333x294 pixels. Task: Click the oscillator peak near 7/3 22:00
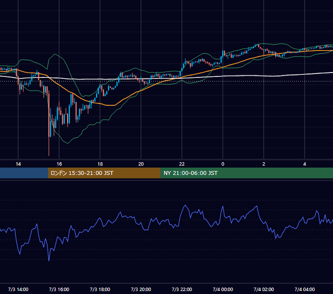186,205
